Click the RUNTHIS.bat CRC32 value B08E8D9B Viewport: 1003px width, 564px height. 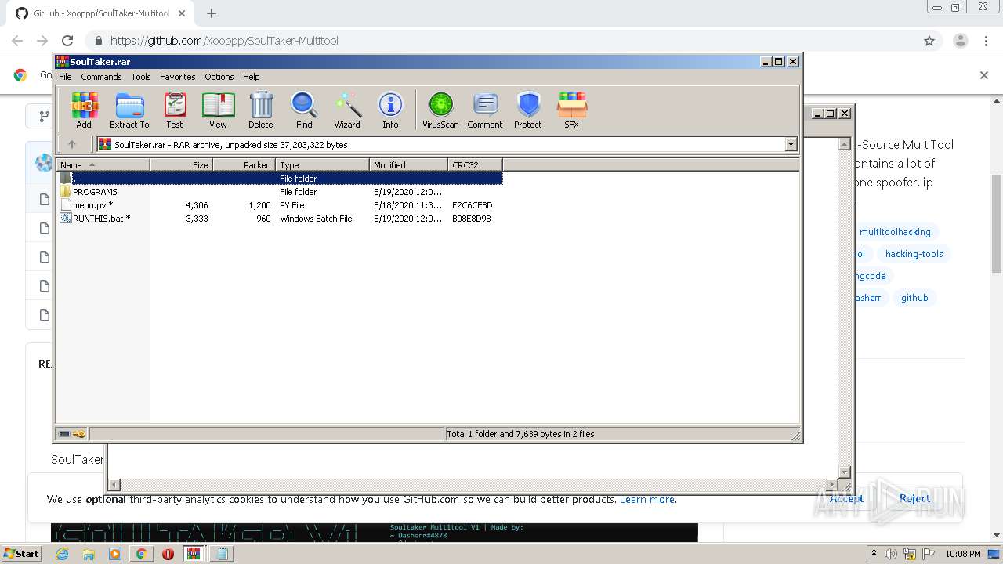coord(472,219)
